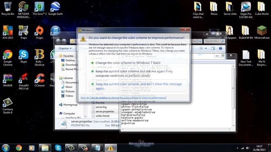Select Desktop under Favorites
This screenshot has width=271, height=152.
click(68, 60)
